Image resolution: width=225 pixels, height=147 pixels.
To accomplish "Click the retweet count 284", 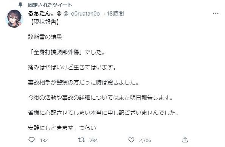I will 94,141.
